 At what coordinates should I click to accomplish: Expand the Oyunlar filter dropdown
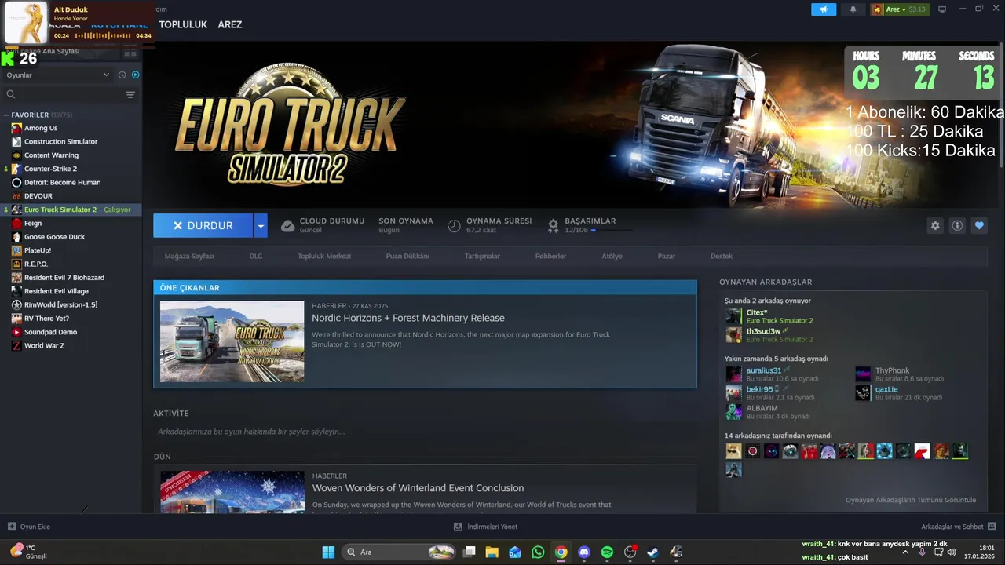coord(57,75)
